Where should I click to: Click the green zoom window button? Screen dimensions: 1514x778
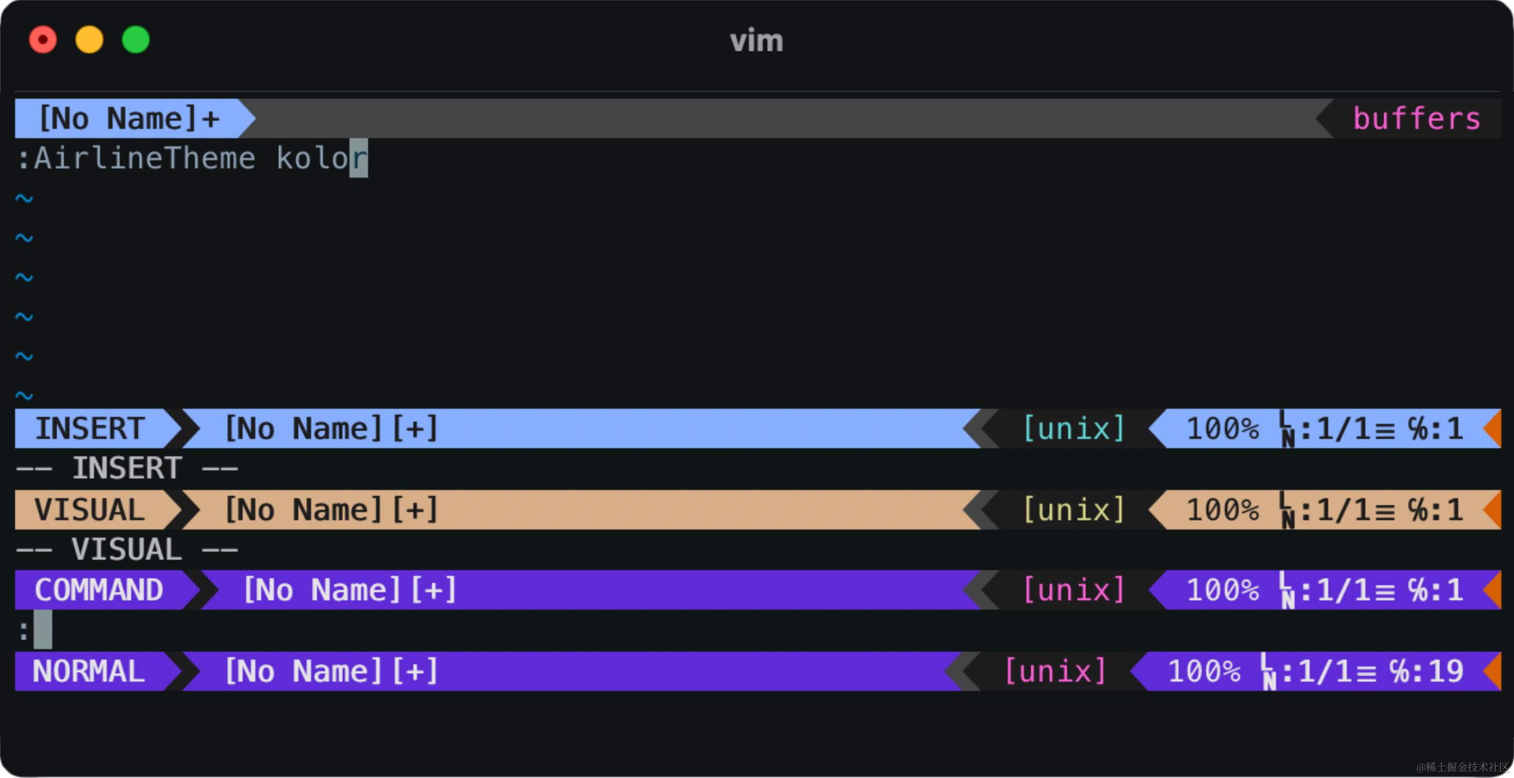pyautogui.click(x=136, y=40)
